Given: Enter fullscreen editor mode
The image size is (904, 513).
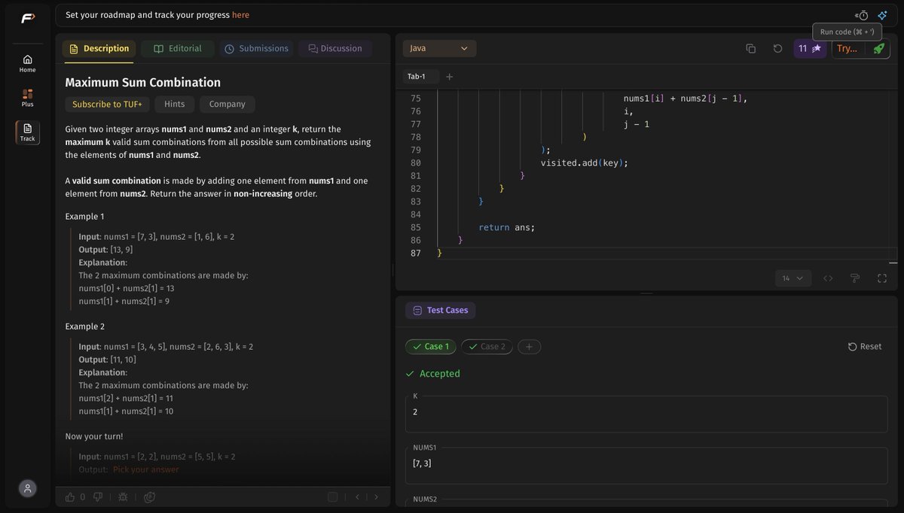Looking at the screenshot, I should tap(882, 278).
